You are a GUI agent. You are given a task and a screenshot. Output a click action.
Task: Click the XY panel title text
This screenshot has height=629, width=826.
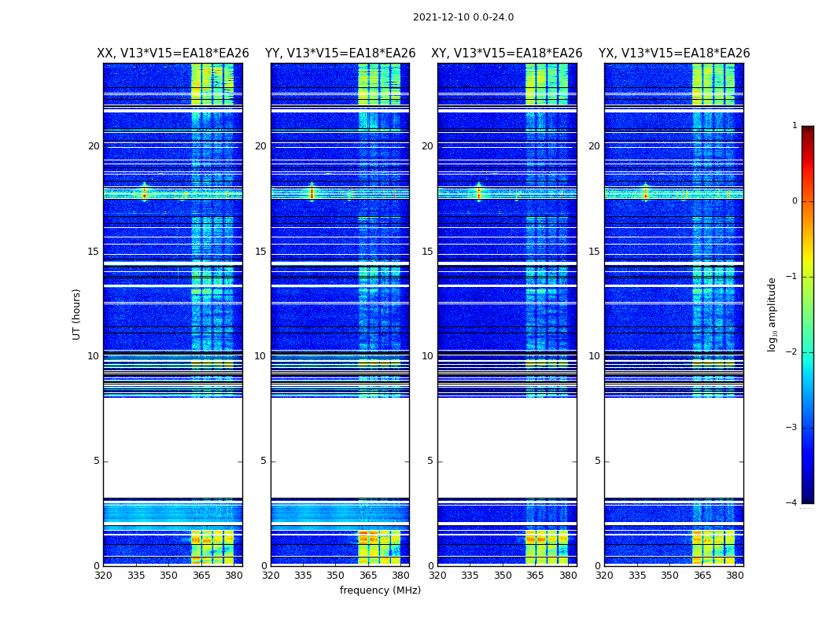(x=507, y=53)
